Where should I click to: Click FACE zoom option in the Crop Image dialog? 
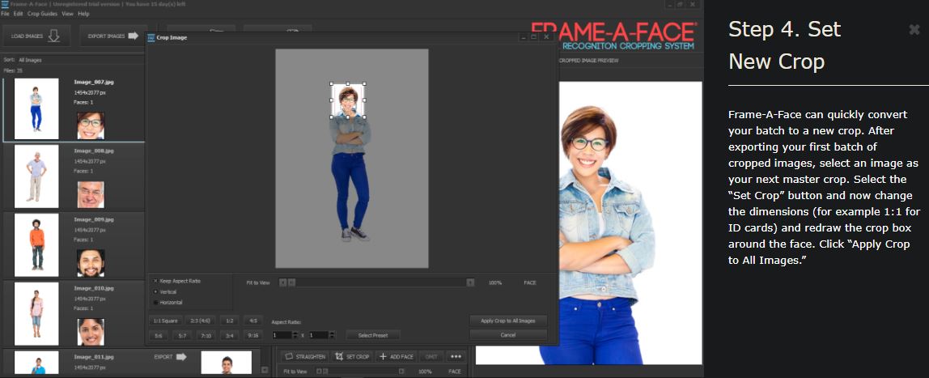[x=530, y=282]
